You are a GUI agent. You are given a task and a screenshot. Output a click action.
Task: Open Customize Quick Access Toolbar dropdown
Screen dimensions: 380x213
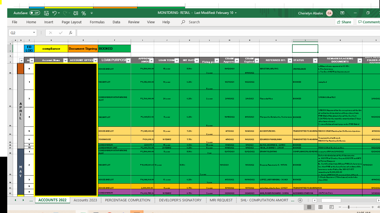pyautogui.click(x=92, y=13)
